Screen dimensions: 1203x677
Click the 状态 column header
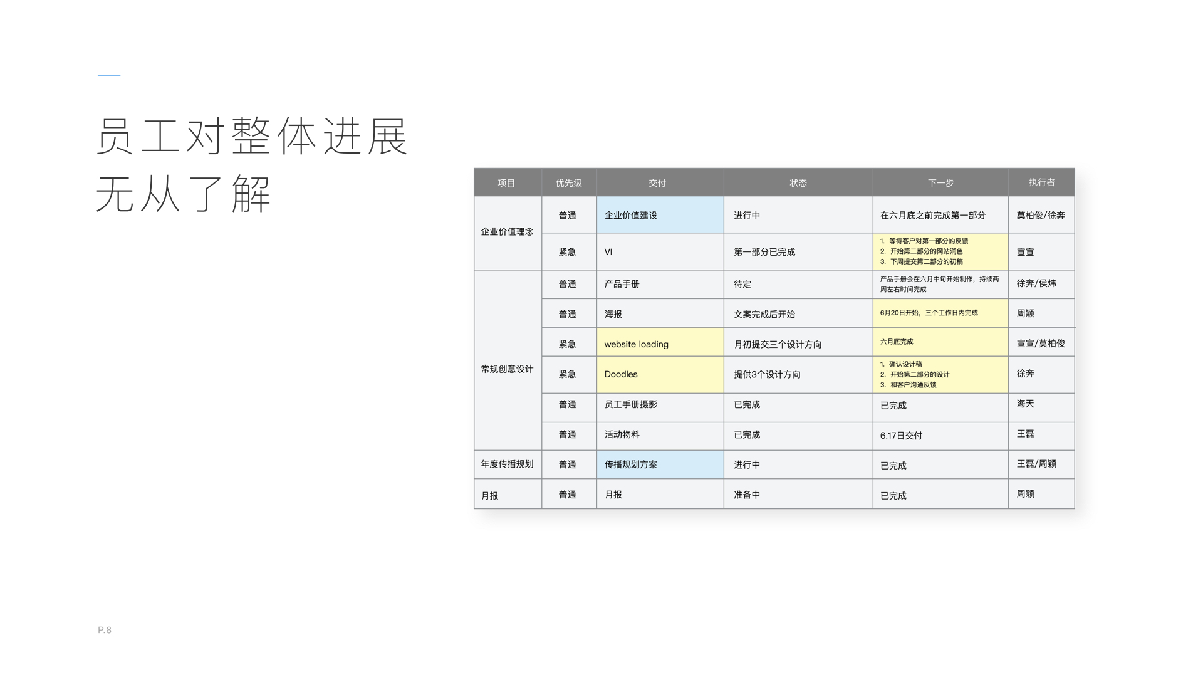pyautogui.click(x=798, y=182)
